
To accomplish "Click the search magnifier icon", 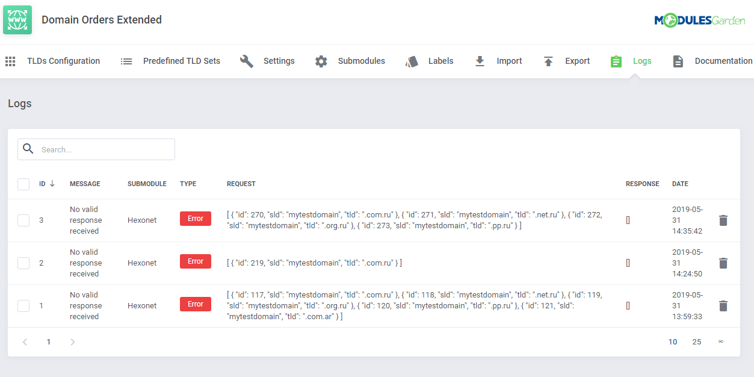I will click(28, 149).
